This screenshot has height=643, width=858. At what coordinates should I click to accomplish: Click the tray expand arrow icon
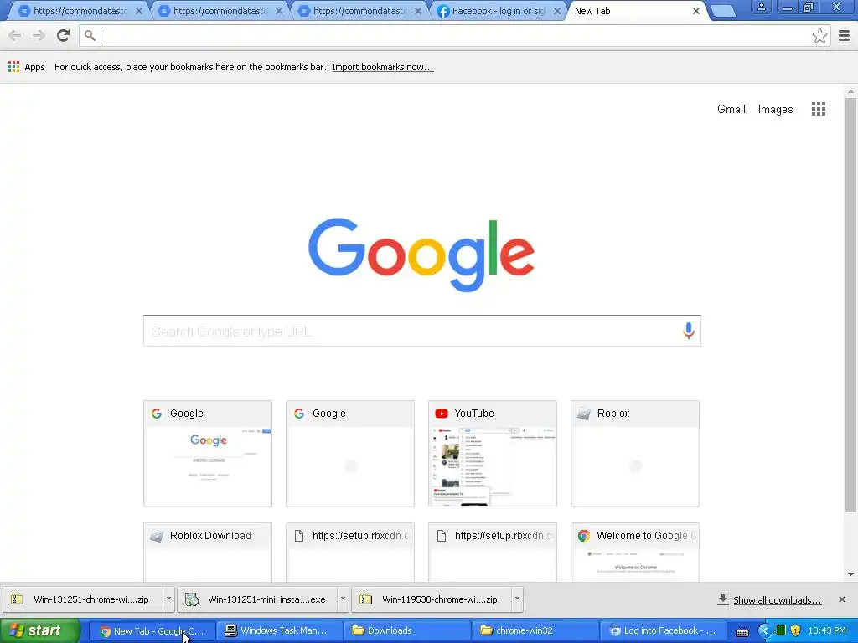pos(764,630)
